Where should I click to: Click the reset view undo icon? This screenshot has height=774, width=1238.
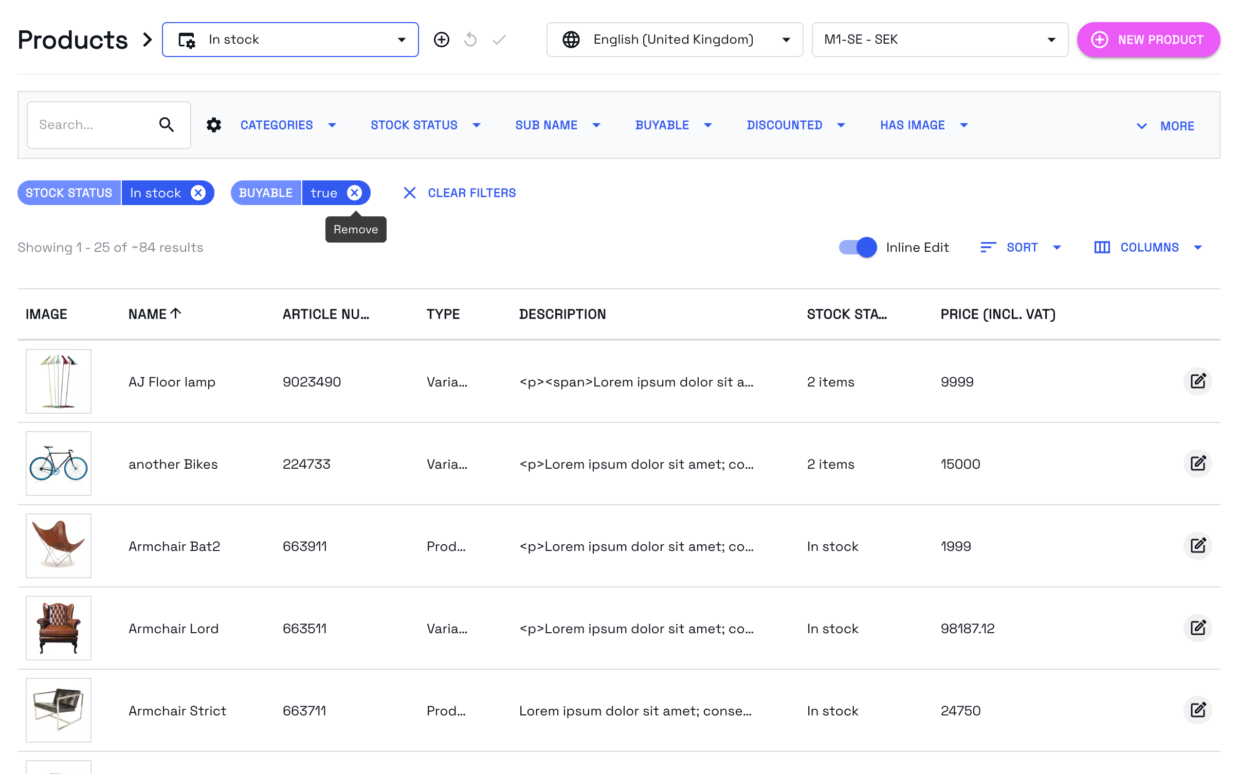point(470,40)
